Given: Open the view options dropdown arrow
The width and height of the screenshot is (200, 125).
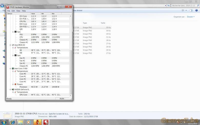Looking at the screenshot, I should point(186,10).
